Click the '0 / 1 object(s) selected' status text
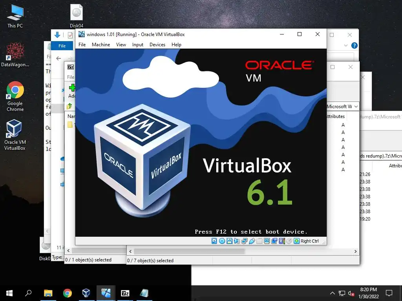The image size is (402, 301). point(88,260)
